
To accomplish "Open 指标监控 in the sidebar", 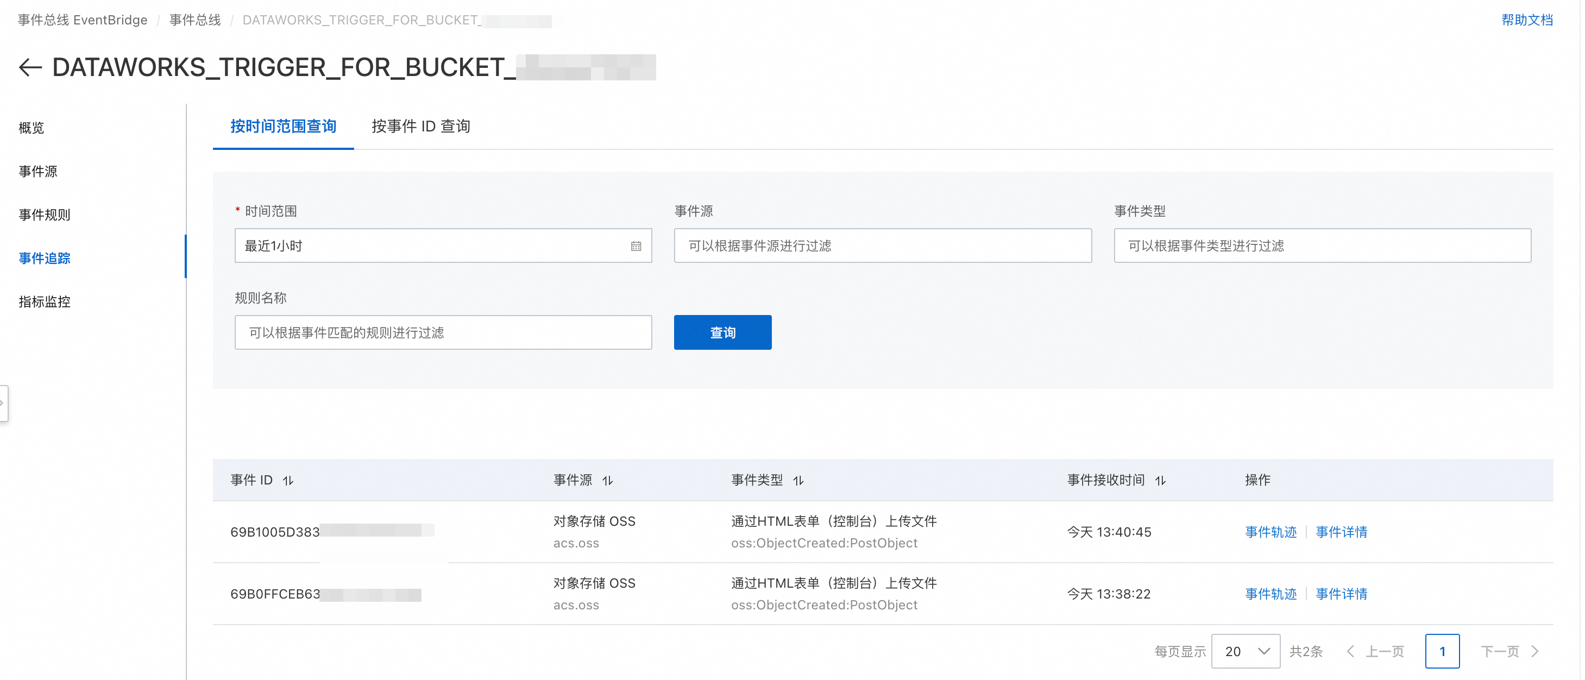I will 45,301.
